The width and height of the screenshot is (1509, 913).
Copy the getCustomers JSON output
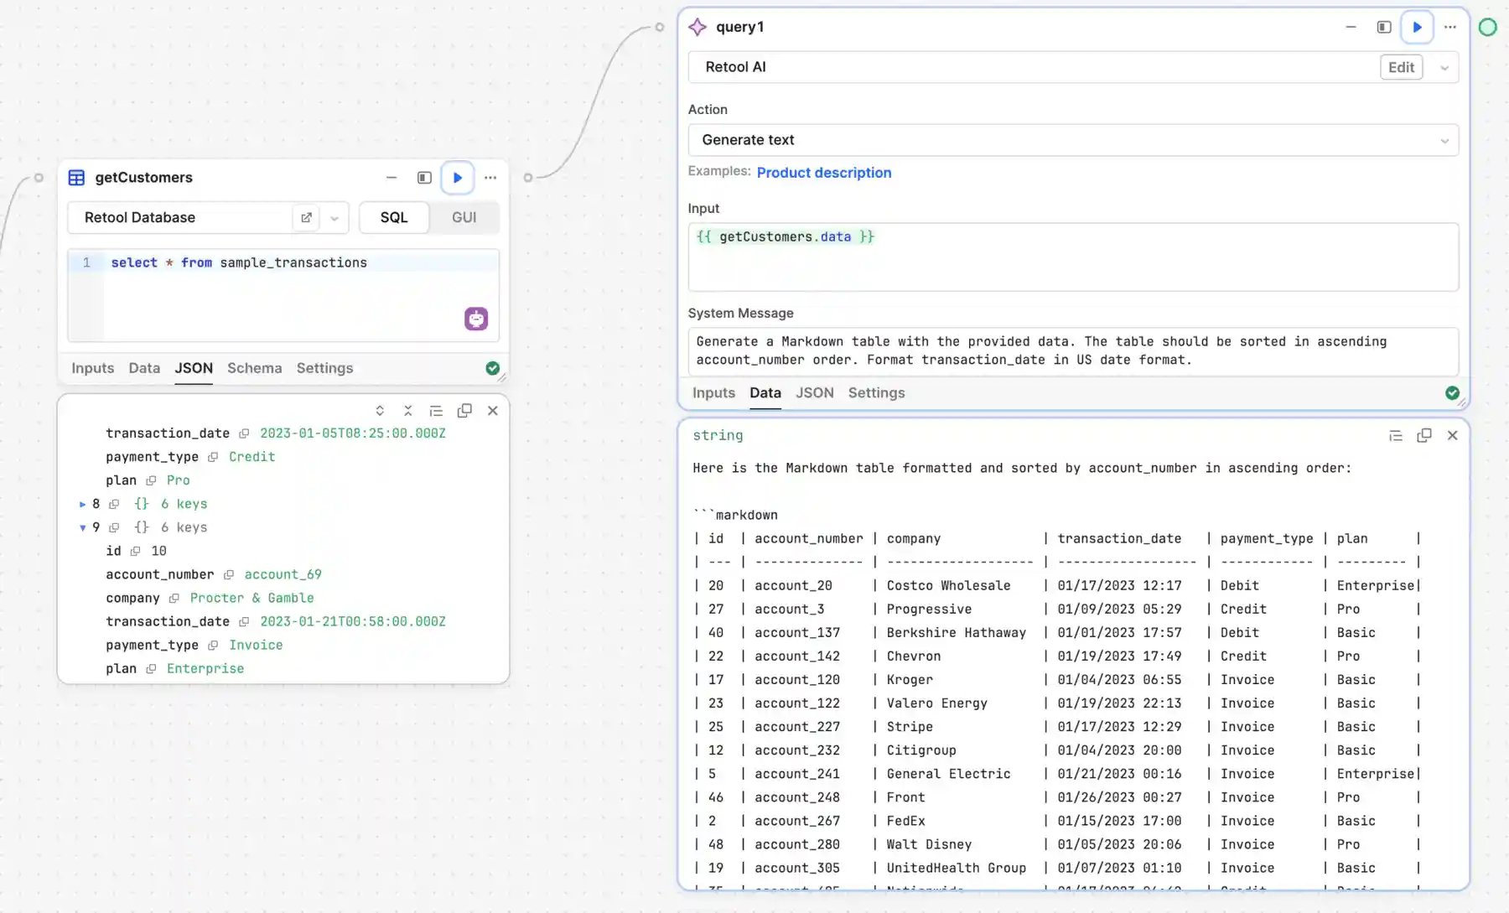464,411
